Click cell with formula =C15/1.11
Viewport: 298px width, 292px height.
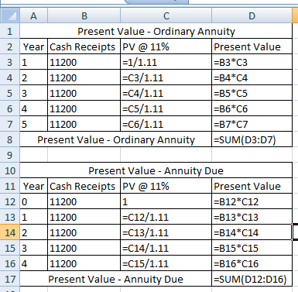[x=166, y=263]
